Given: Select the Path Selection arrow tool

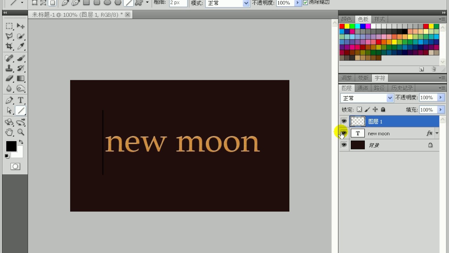Looking at the screenshot, I should click(9, 110).
